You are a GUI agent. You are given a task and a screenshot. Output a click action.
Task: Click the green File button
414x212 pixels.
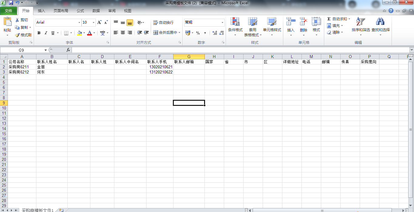8,11
